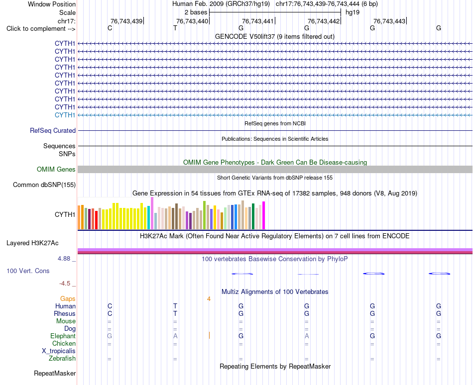The width and height of the screenshot is (473, 385).
Task: Click base C in the complement sequence row
Action: (x=110, y=28)
